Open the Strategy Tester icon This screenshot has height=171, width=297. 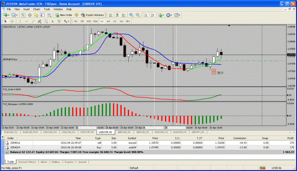click(x=49, y=15)
